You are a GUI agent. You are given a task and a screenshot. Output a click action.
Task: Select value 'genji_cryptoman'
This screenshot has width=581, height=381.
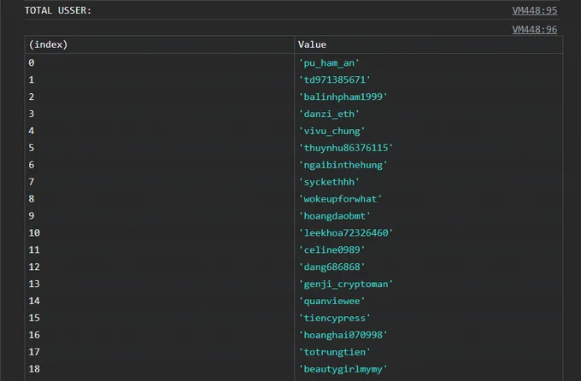[346, 284]
